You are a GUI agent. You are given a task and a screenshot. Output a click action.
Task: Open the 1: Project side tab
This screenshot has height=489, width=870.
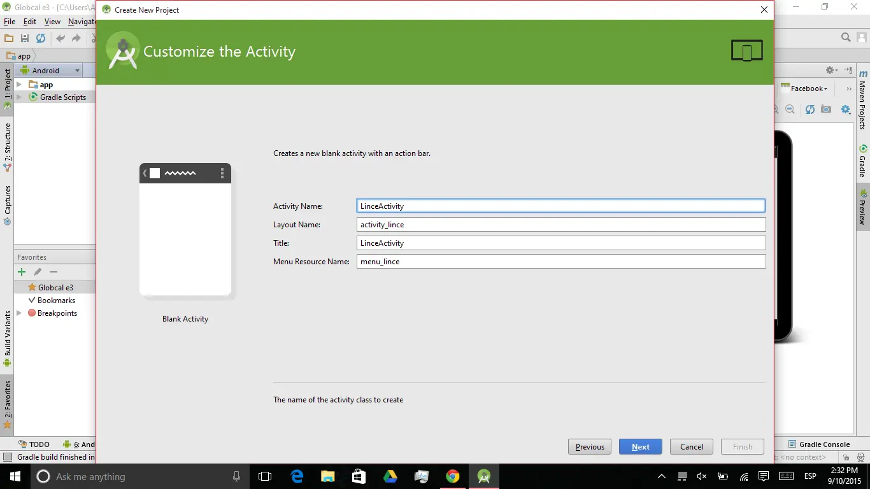pyautogui.click(x=7, y=88)
